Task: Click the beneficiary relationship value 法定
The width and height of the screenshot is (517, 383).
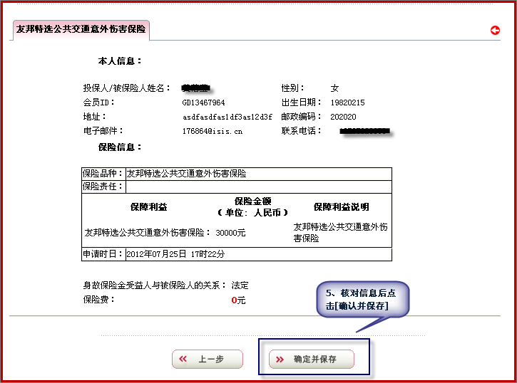Action: pos(240,285)
